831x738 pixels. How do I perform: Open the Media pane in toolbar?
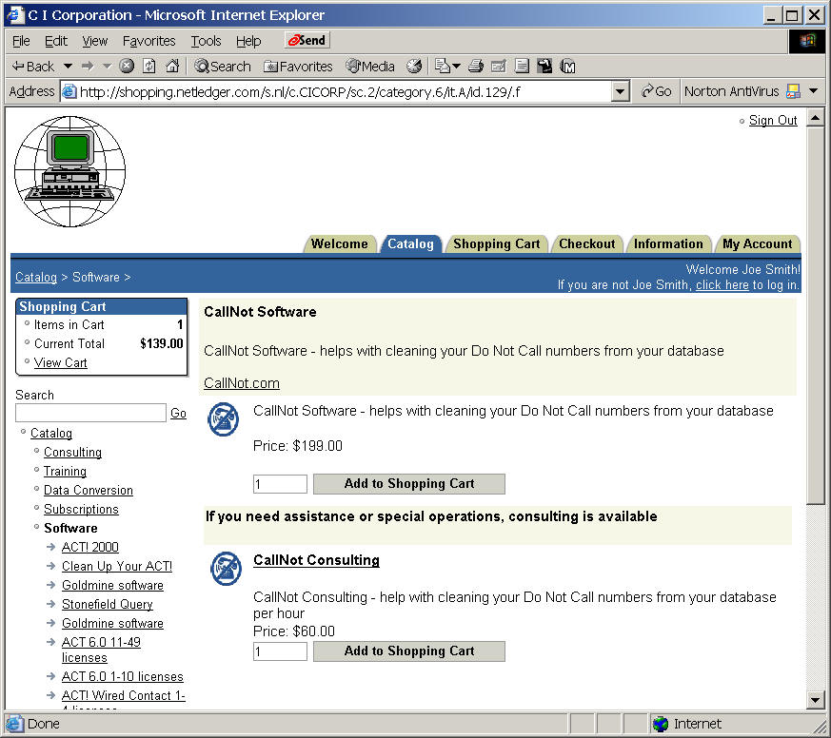click(x=370, y=67)
